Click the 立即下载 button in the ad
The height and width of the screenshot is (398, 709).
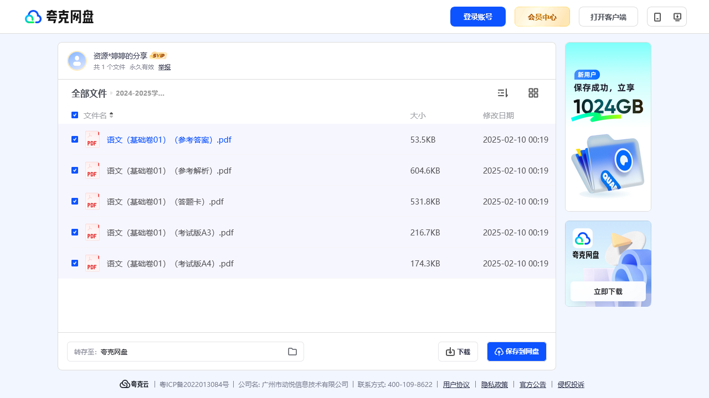click(x=608, y=291)
